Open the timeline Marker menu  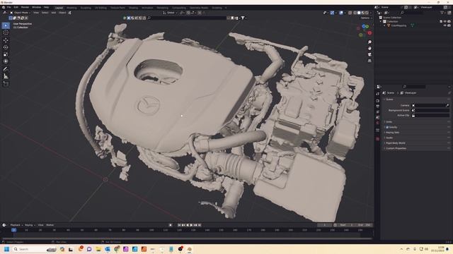[50, 225]
